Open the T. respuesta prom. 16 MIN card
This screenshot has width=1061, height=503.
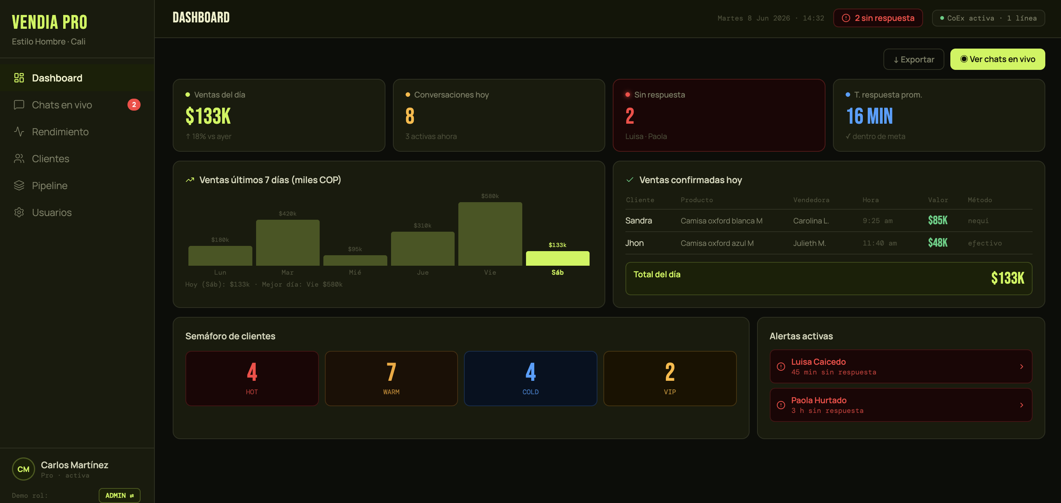pos(939,115)
